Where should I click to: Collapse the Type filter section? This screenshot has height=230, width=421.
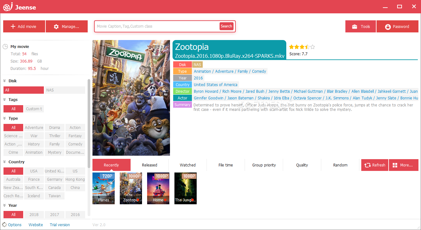[x=5, y=118]
